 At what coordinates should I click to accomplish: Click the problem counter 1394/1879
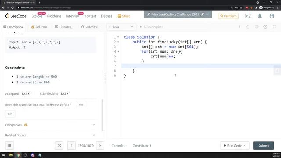click(x=86, y=146)
